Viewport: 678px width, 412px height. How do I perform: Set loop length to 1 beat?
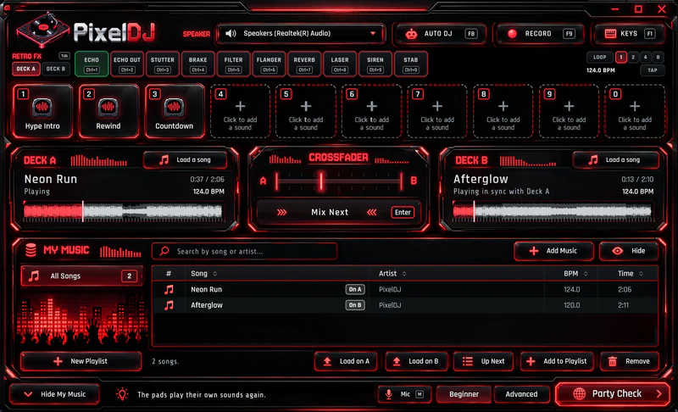point(621,57)
